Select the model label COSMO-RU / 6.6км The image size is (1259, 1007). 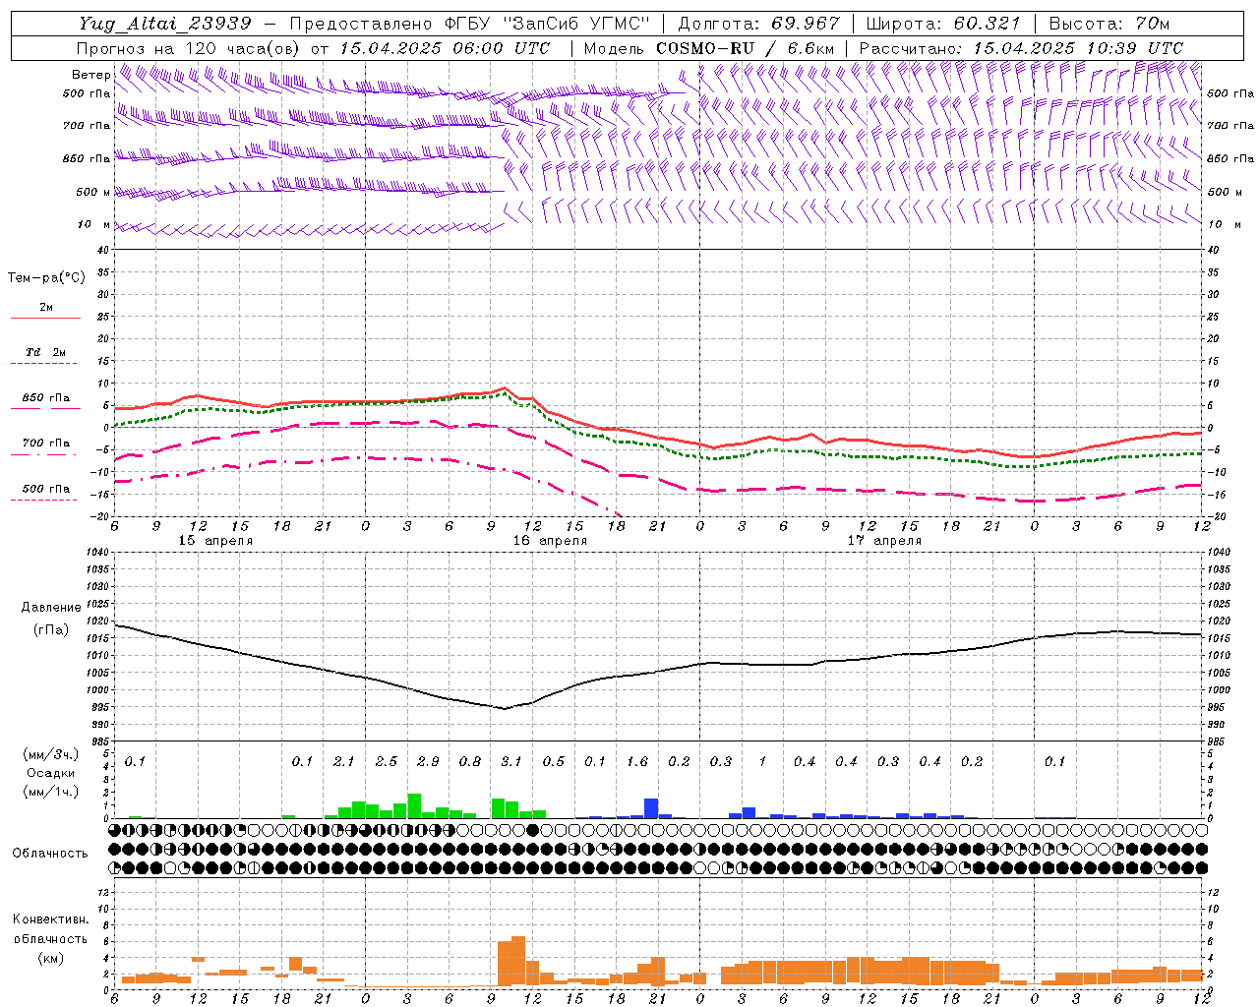746,48
